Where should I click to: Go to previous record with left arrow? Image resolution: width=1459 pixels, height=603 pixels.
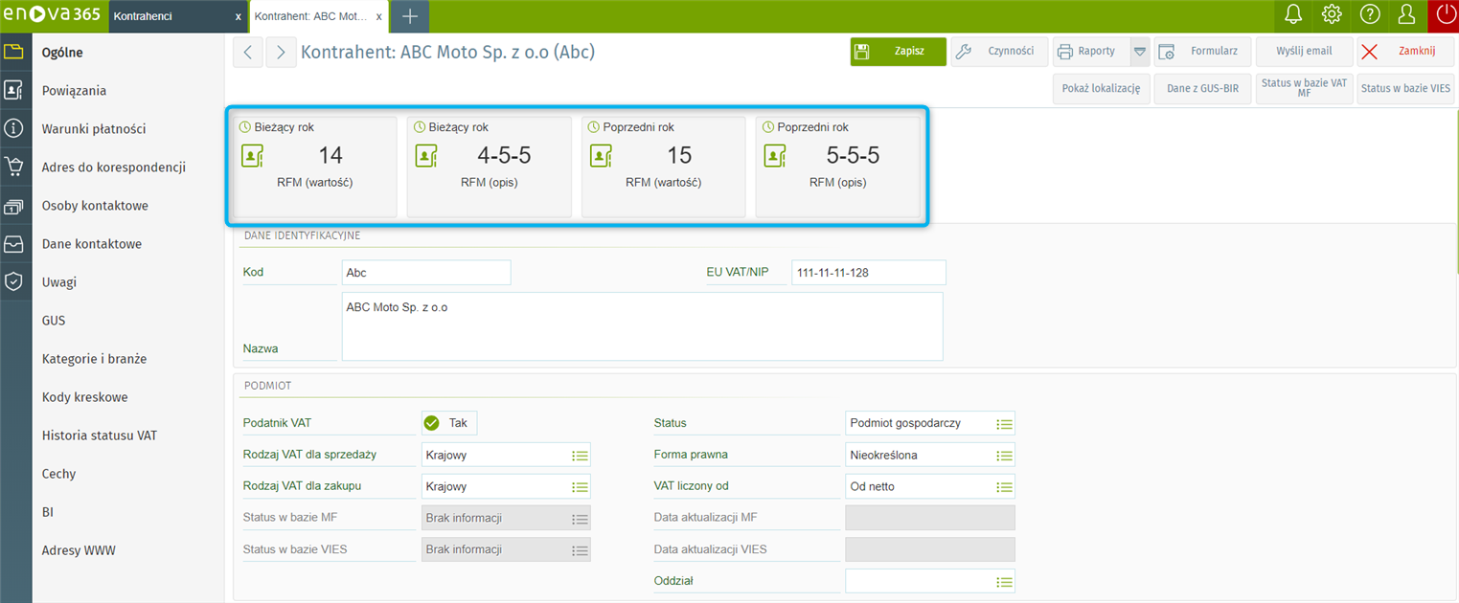(248, 53)
